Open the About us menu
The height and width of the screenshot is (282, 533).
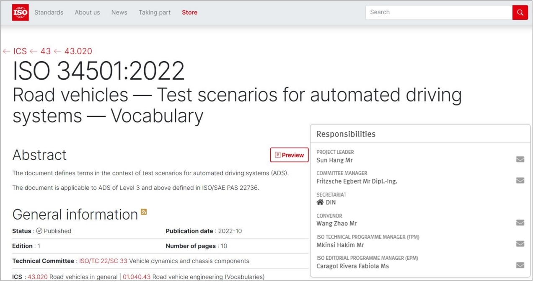pyautogui.click(x=87, y=13)
